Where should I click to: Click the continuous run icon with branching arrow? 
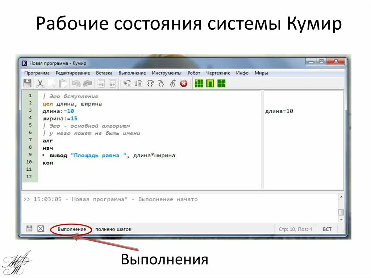(x=127, y=83)
